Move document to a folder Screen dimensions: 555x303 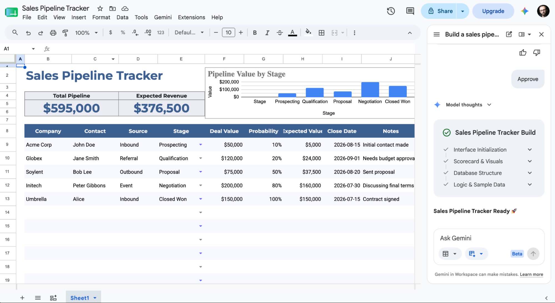click(x=112, y=9)
